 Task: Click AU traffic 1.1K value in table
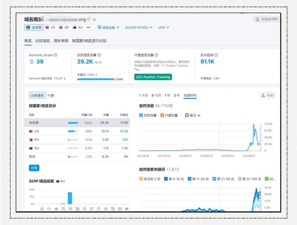106,148
